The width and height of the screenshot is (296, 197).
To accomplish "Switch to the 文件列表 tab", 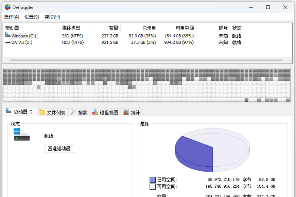I will [52, 112].
